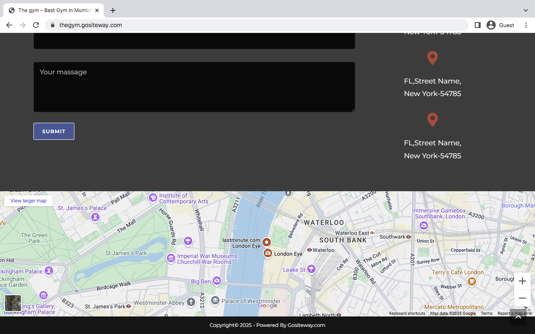Image resolution: width=535 pixels, height=334 pixels.
Task: Click the Google logo on the map
Action: (267, 306)
